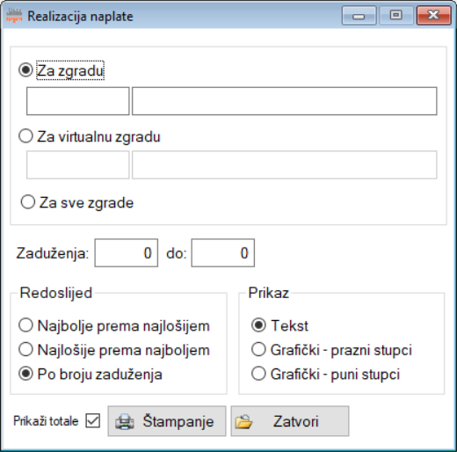Click the folder icon on Zatvori button

[243, 421]
